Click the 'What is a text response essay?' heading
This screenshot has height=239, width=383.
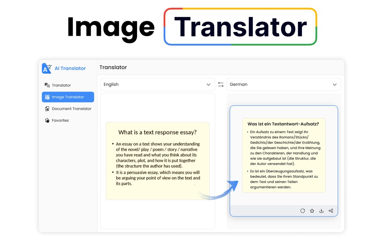(x=158, y=132)
